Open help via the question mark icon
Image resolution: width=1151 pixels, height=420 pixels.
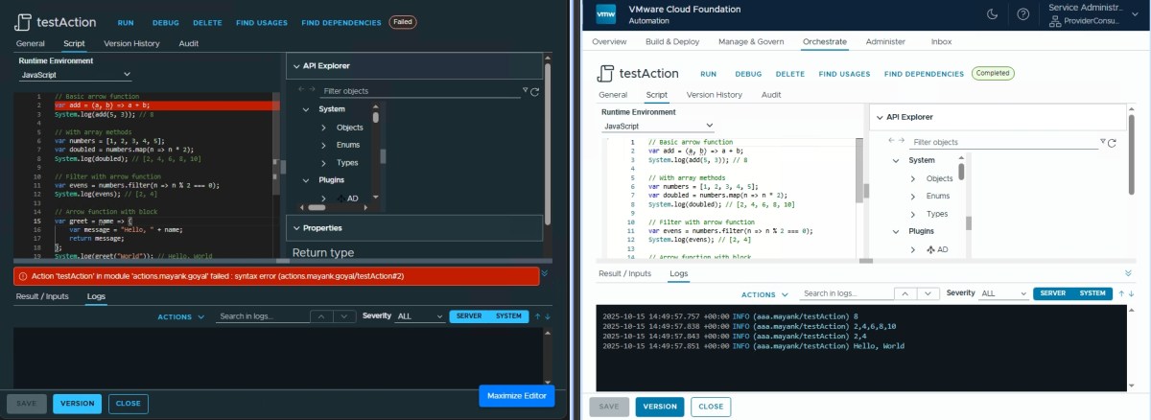pyautogui.click(x=1023, y=14)
